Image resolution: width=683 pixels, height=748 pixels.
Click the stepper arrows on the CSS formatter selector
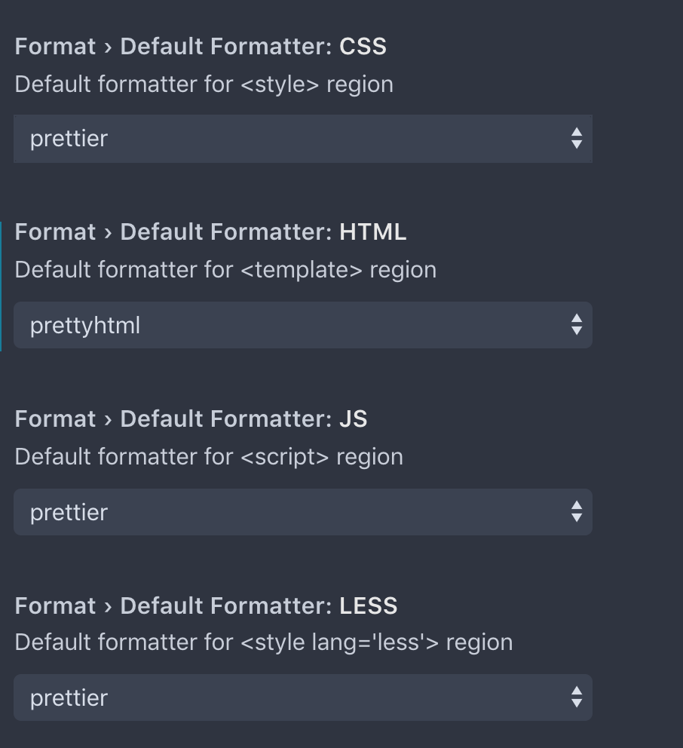coord(575,139)
